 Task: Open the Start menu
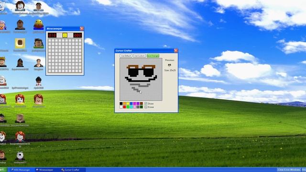click(x=3, y=170)
